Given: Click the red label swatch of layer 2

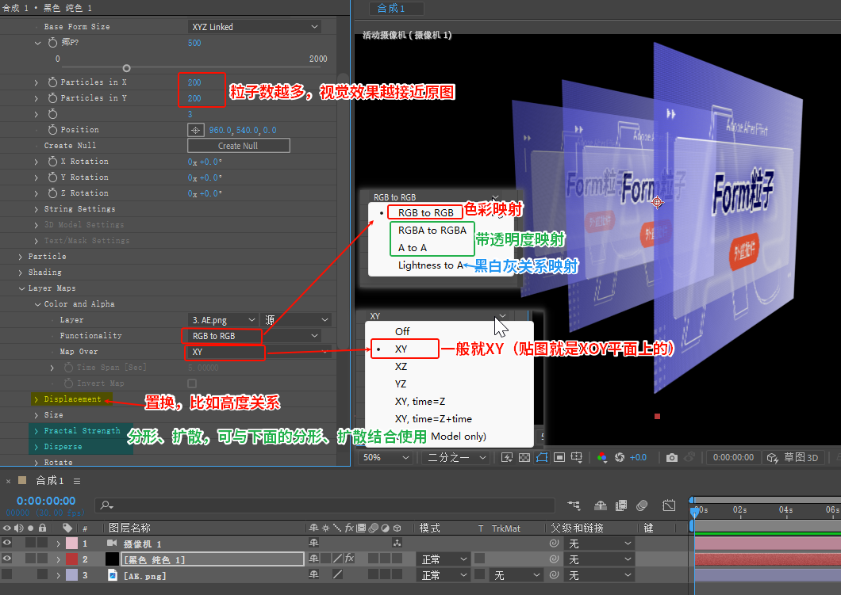Looking at the screenshot, I should (71, 559).
